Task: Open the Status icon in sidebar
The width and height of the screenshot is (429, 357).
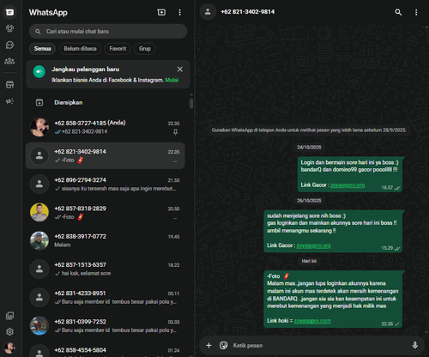Action: coord(9,28)
